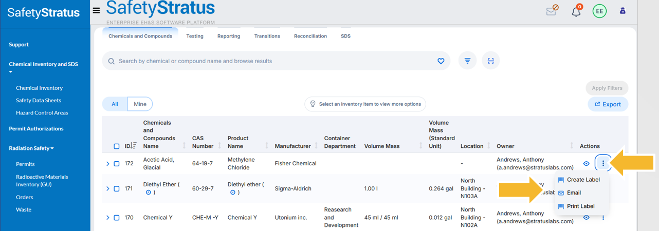Screen dimensions: 659x231
Task: Sort by Manufacturer column
Action: click(316, 146)
